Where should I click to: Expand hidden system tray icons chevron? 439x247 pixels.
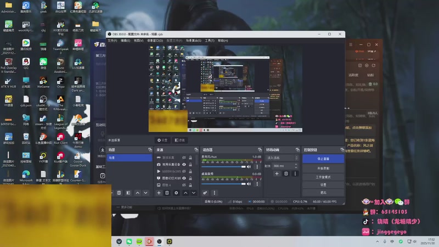pos(377,242)
